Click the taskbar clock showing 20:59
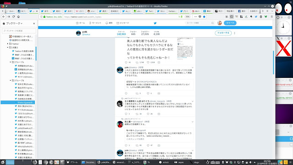293x165 pixels. [x=266, y=162]
